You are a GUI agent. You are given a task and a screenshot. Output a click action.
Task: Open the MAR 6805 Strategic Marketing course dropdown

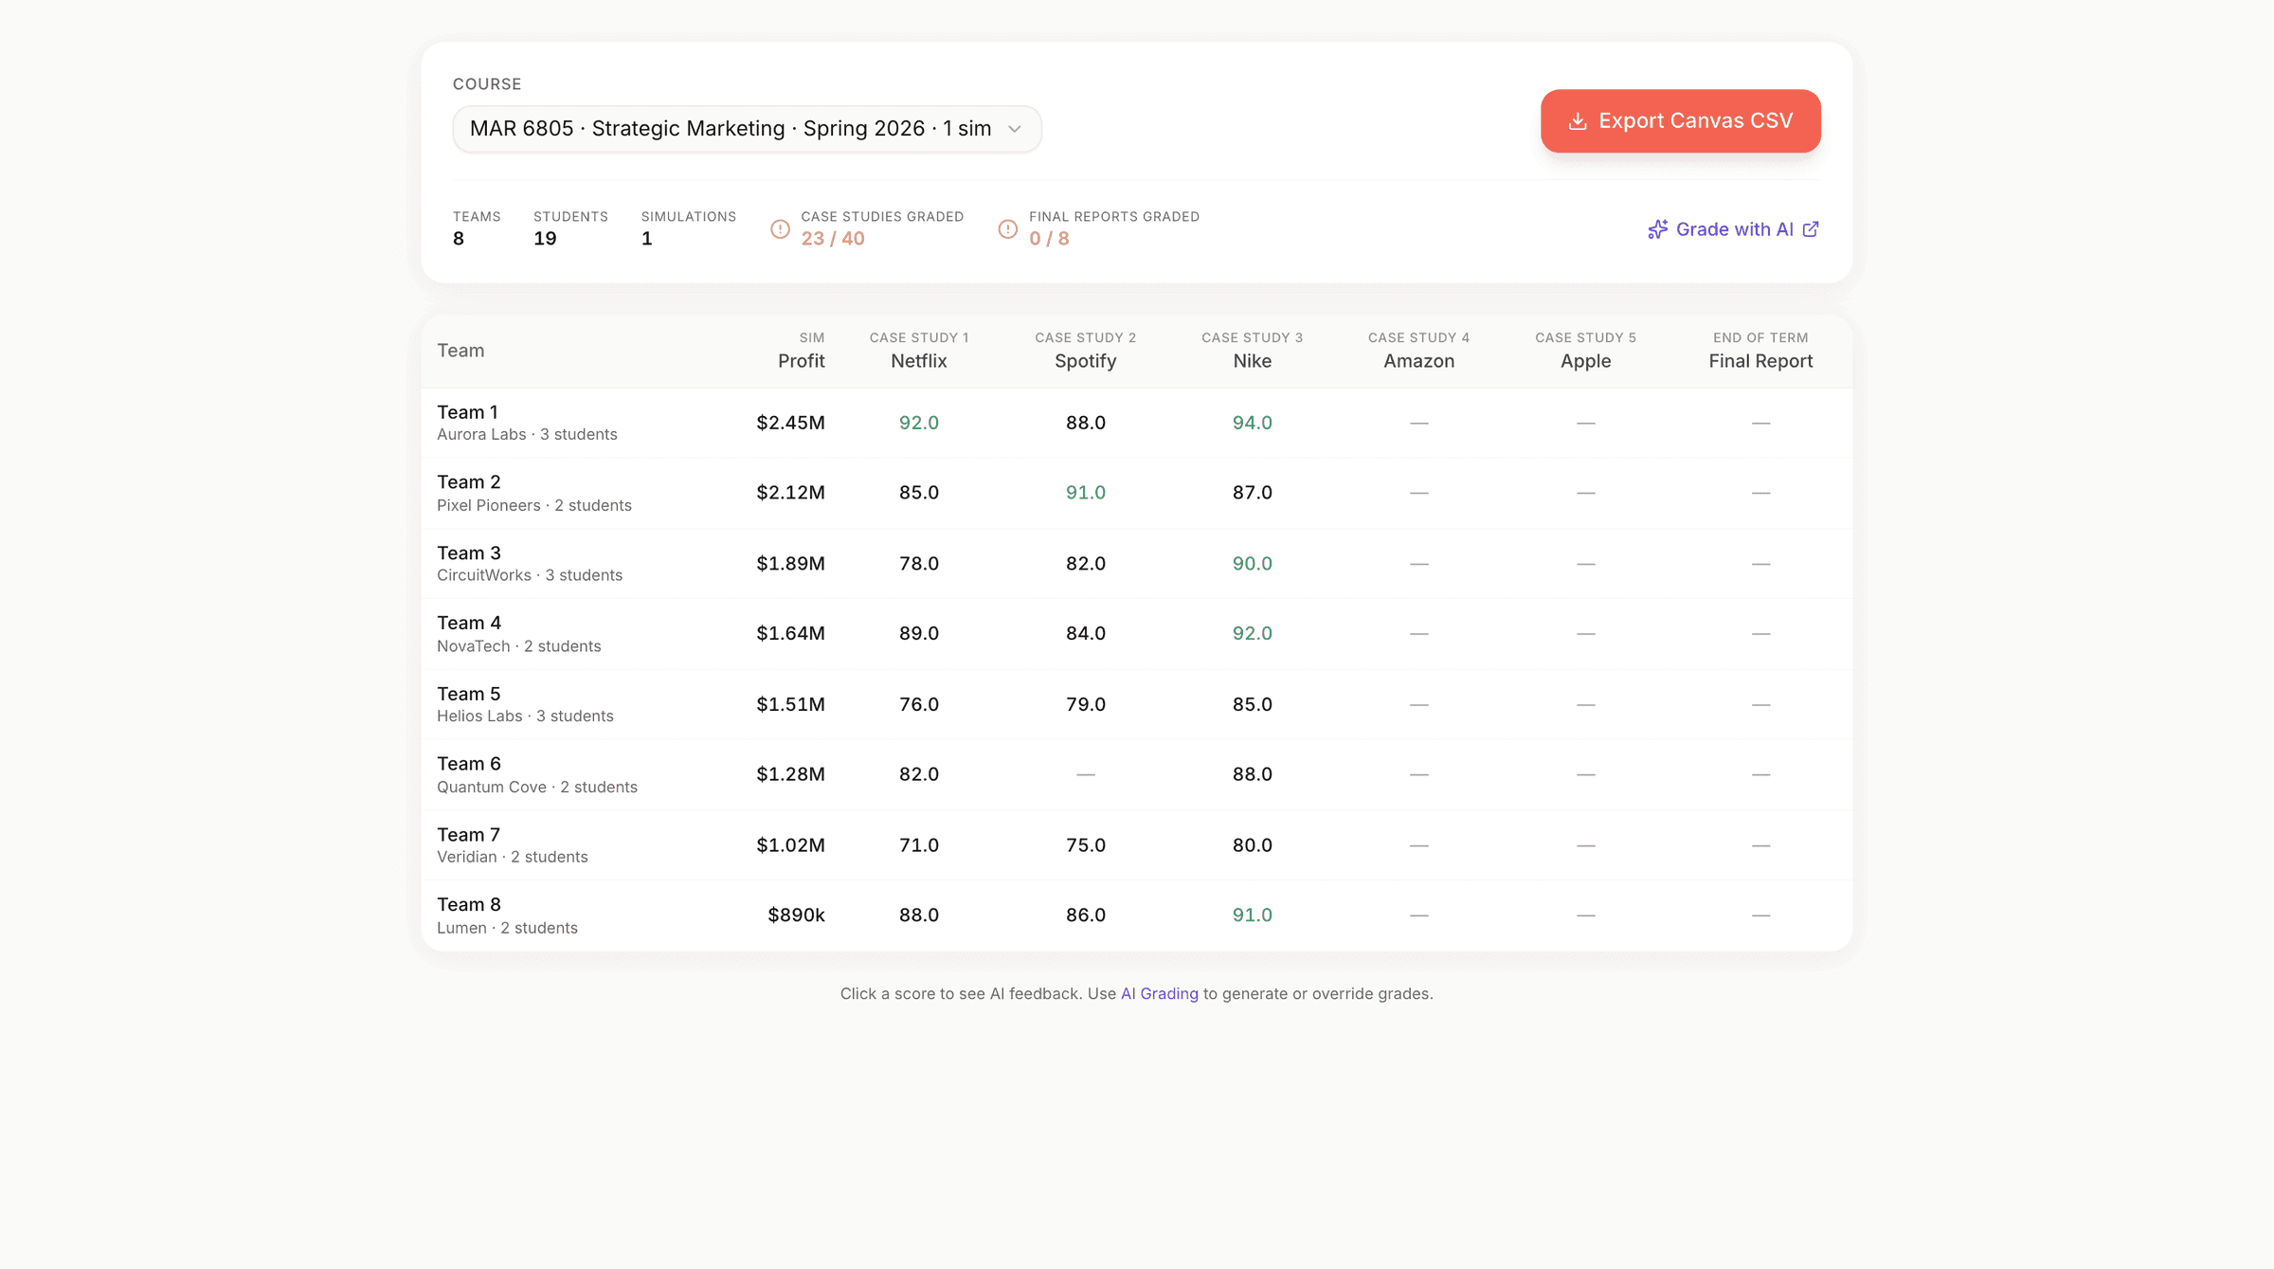747,129
